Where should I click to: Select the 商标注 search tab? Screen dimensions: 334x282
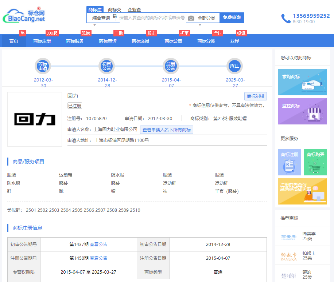click(x=95, y=9)
